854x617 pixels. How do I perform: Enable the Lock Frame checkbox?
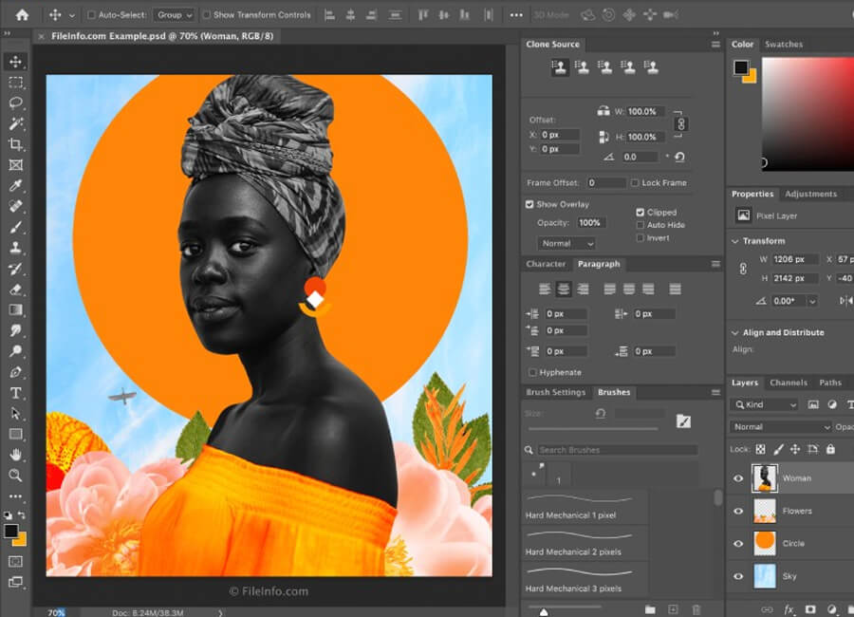[x=634, y=182]
